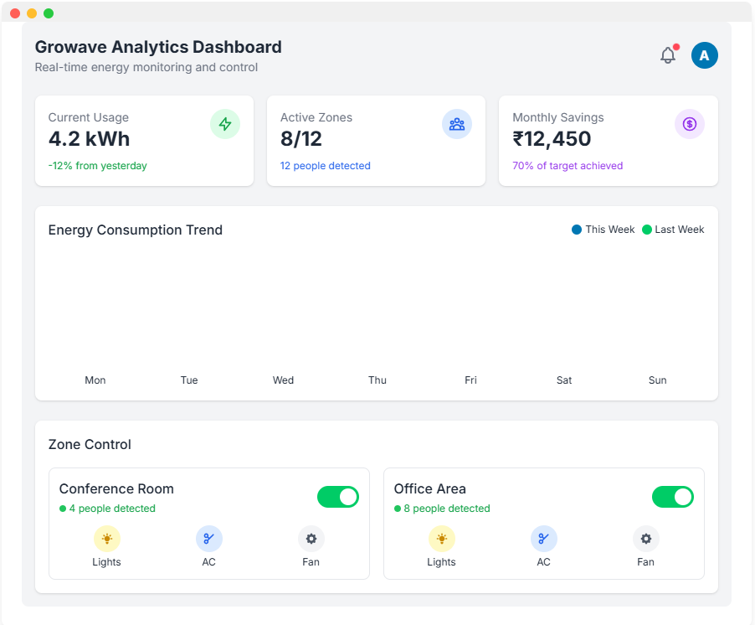Open the profile avatar menu
Image resolution: width=755 pixels, height=625 pixels.
(704, 54)
